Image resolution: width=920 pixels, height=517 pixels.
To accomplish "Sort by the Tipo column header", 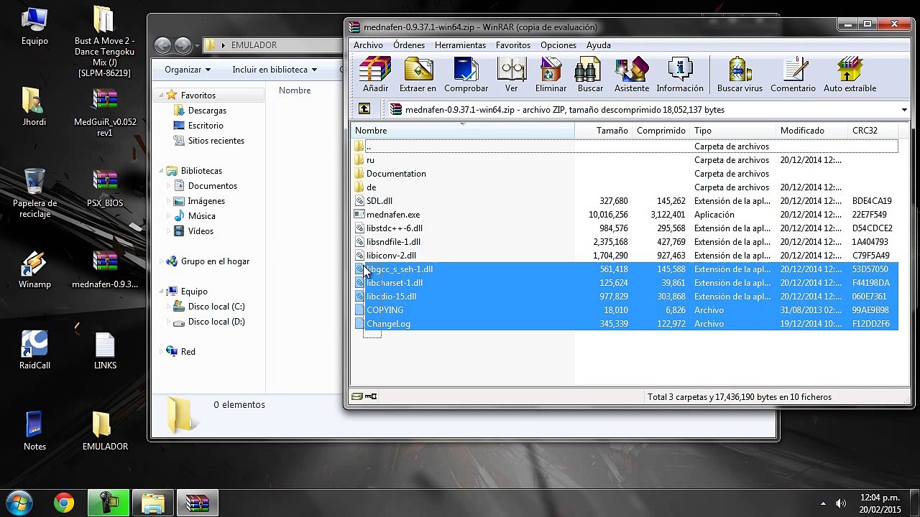I will pos(733,130).
